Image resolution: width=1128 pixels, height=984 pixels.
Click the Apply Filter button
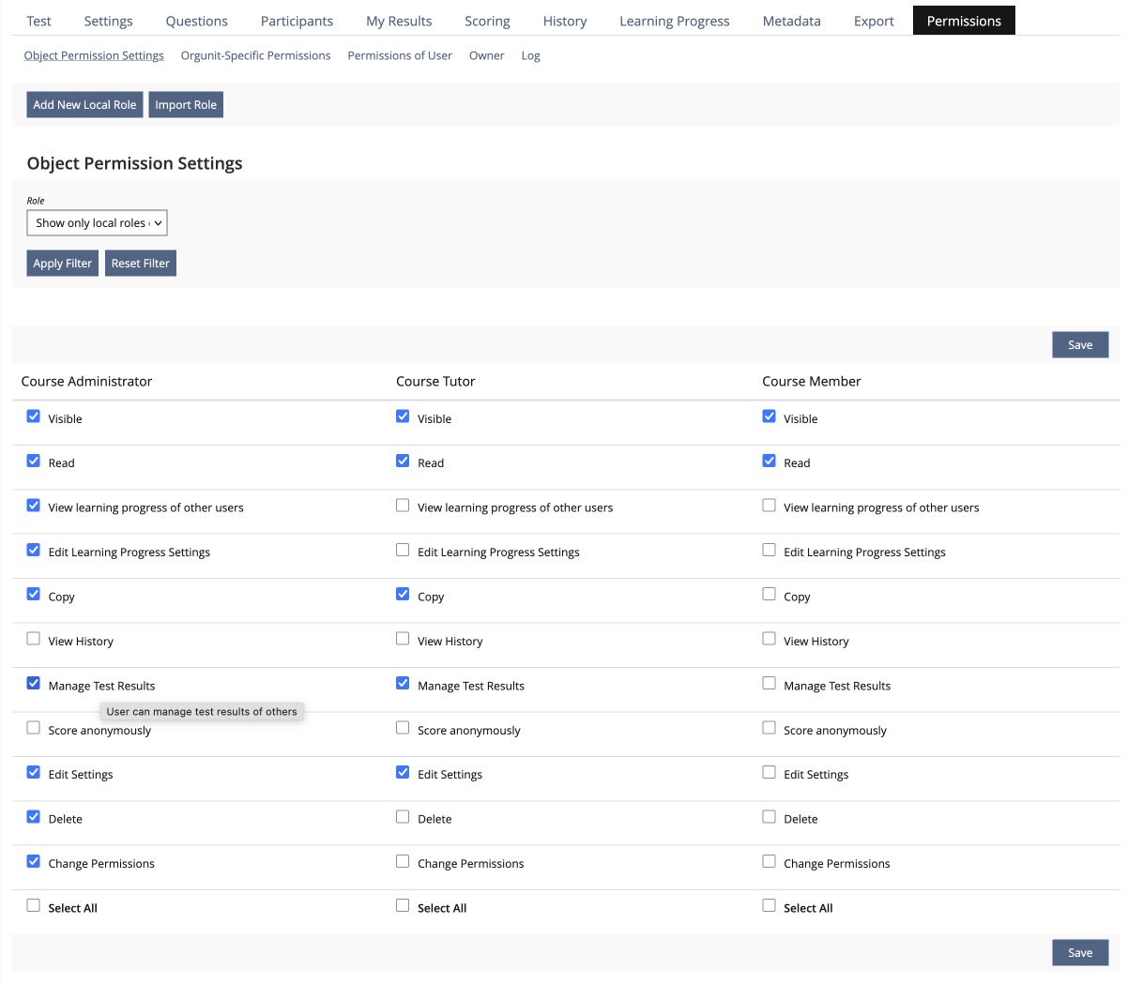pyautogui.click(x=62, y=263)
